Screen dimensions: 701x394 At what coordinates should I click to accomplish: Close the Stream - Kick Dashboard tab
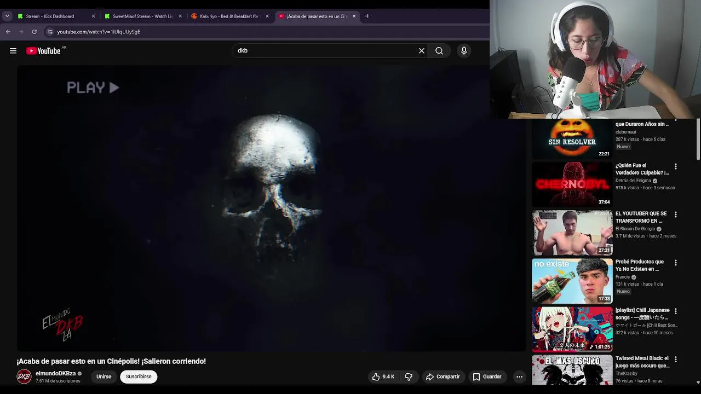click(x=93, y=16)
